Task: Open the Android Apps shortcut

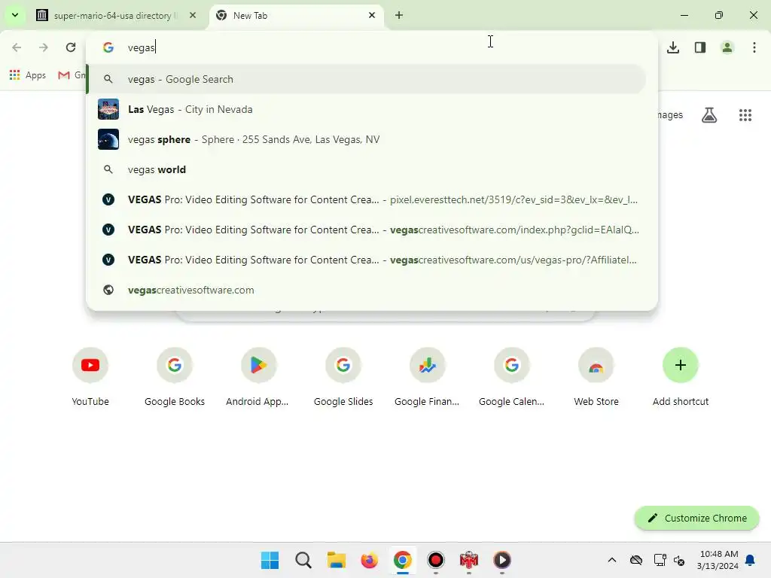Action: click(259, 377)
